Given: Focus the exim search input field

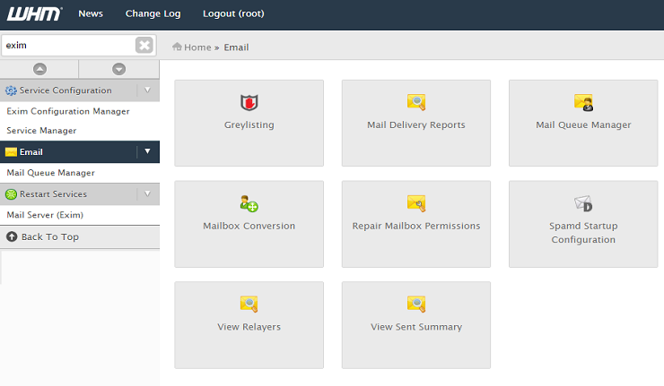Looking at the screenshot, I should [67, 46].
